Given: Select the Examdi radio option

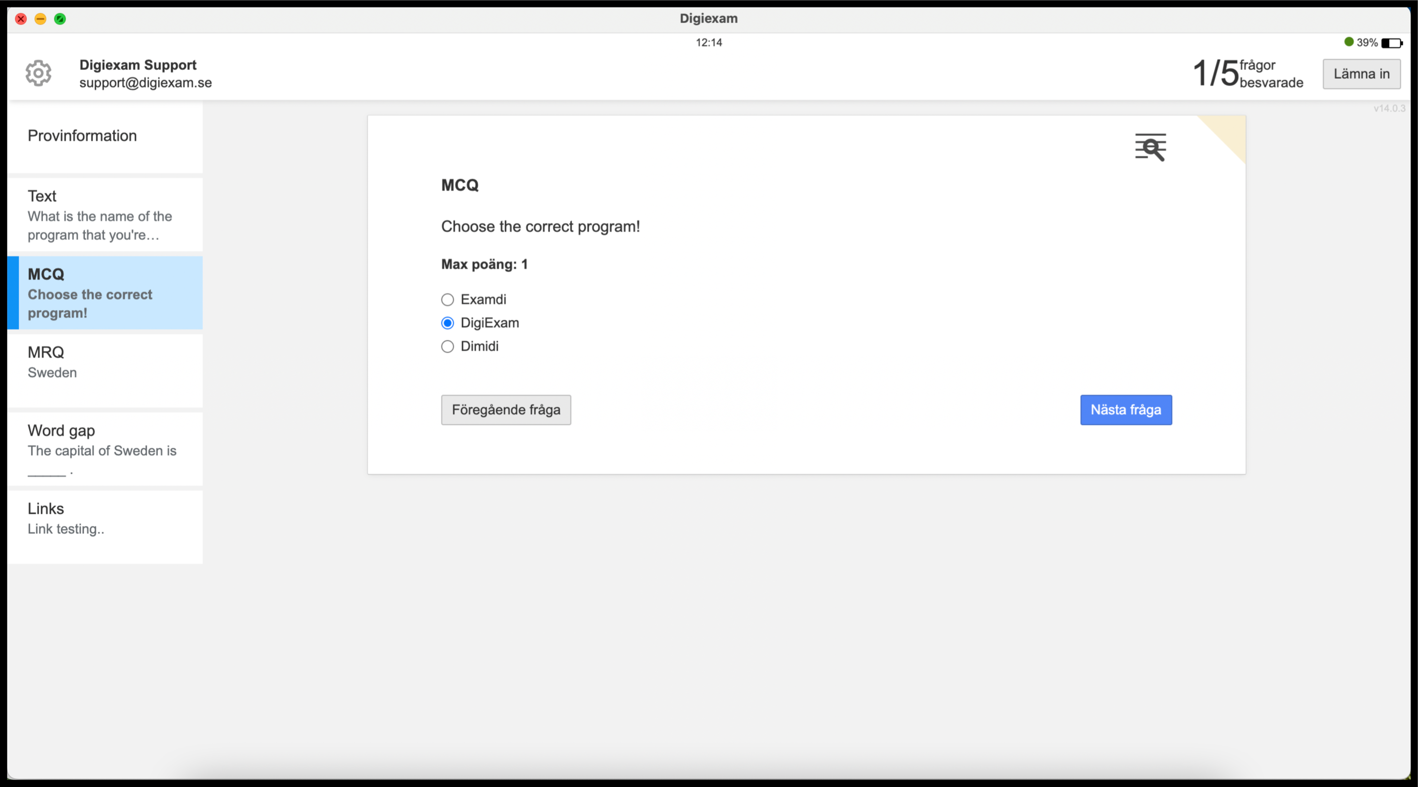Looking at the screenshot, I should click(x=447, y=299).
